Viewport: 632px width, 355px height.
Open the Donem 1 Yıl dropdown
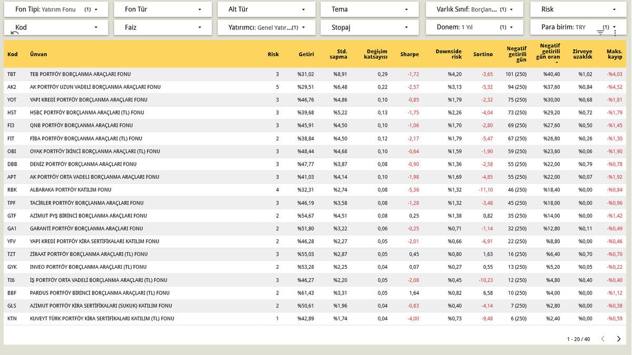click(x=475, y=27)
